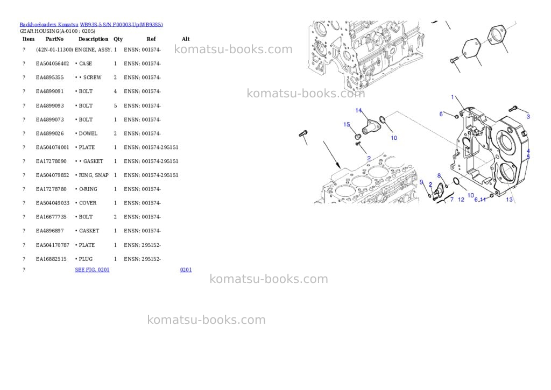Click callout number 7 in diagram
The height and width of the screenshot is (390, 551).
[452, 200]
